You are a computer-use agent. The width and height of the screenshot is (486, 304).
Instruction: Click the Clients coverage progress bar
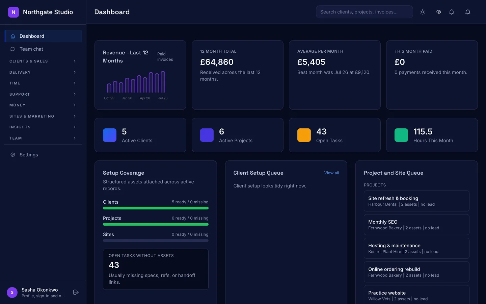tap(156, 208)
